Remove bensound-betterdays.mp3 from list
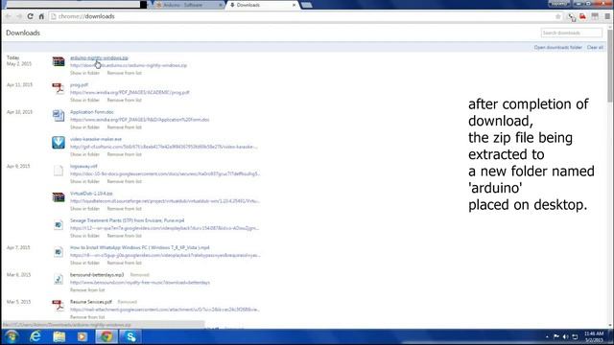The height and width of the screenshot is (345, 614). click(87, 290)
